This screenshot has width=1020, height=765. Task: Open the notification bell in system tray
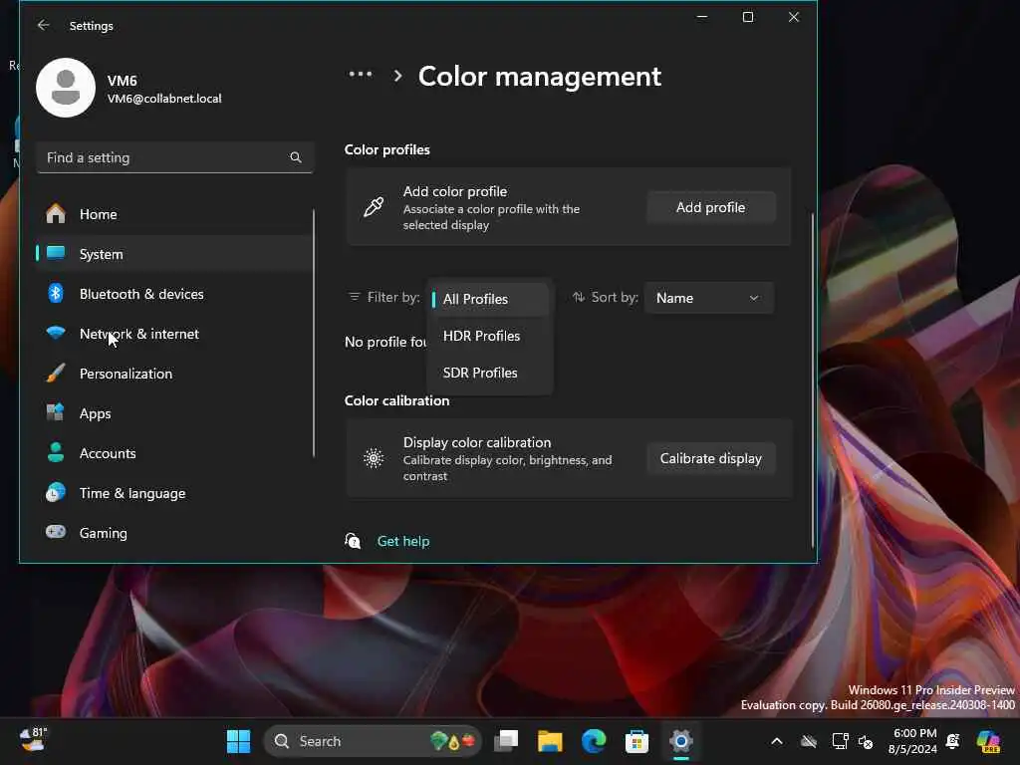coord(953,741)
